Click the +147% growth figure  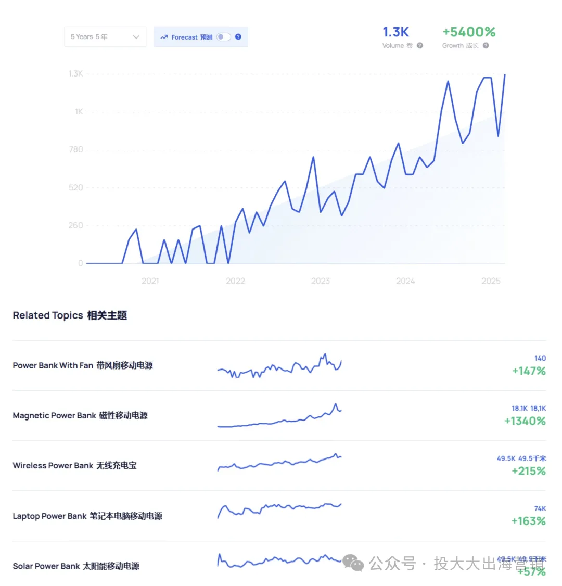529,371
